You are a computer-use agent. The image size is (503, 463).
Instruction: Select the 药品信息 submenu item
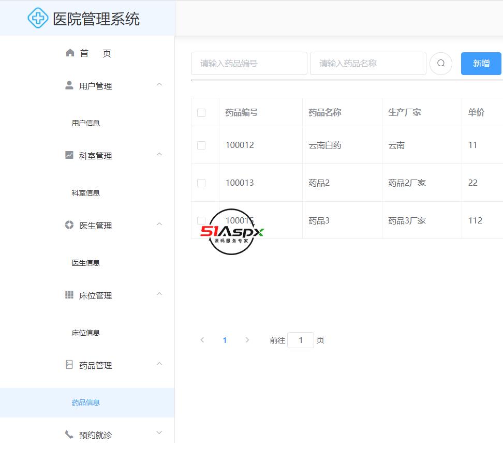[87, 402]
